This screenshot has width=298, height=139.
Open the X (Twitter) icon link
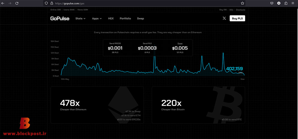[224, 18]
